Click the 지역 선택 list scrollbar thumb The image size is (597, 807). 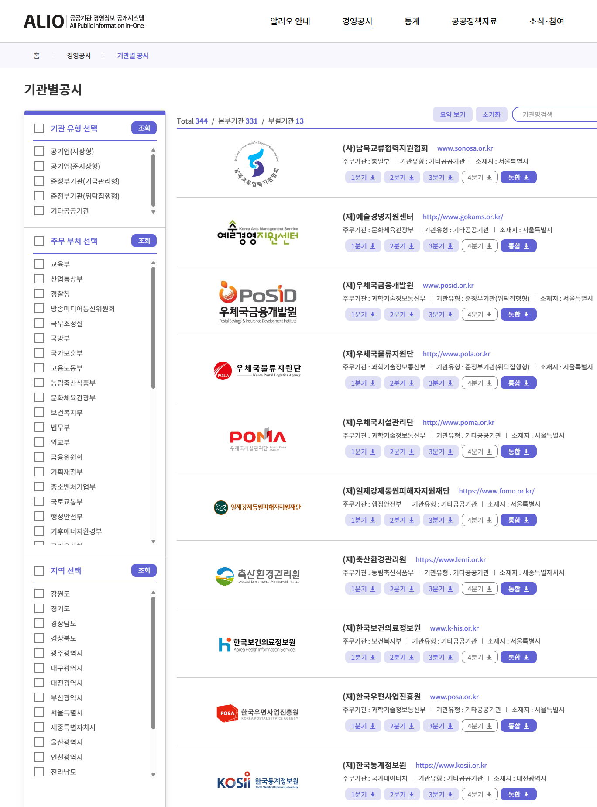(153, 663)
